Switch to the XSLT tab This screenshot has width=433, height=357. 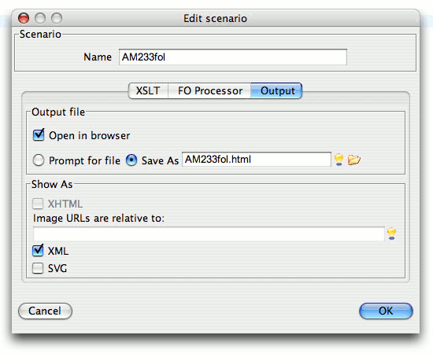[148, 90]
